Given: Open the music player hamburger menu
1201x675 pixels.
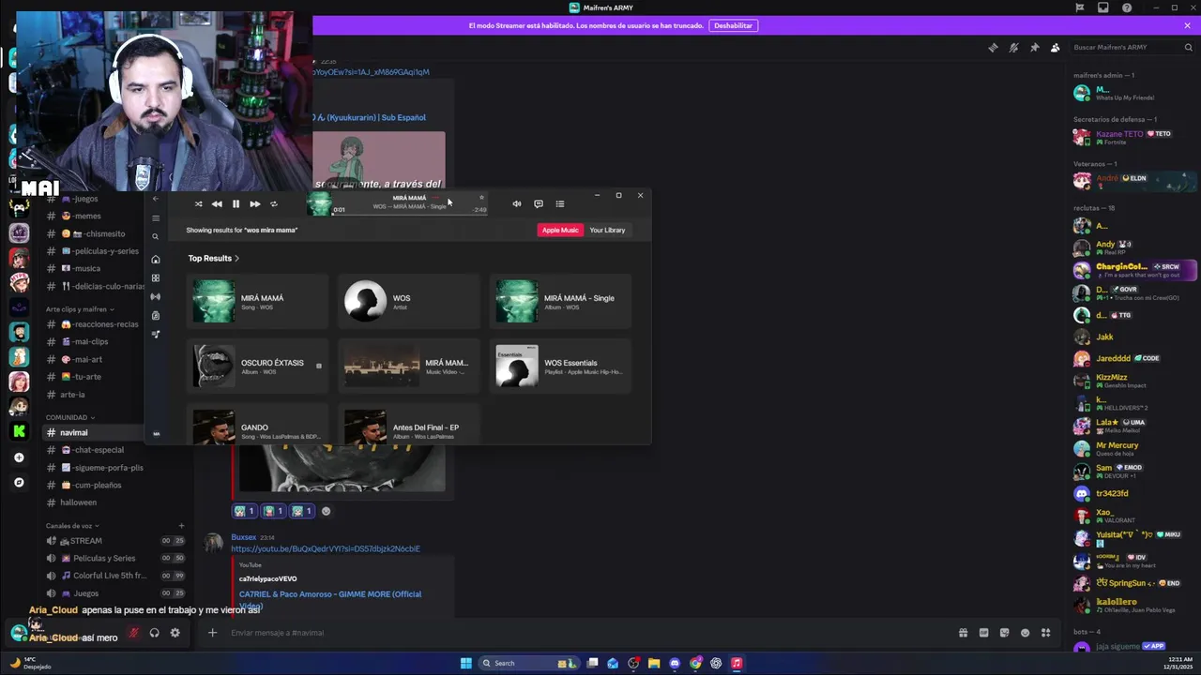Looking at the screenshot, I should click(156, 217).
